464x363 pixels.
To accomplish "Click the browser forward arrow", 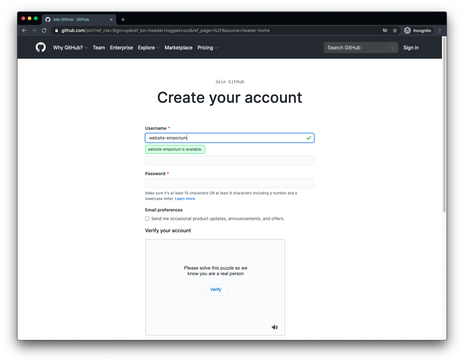I will click(34, 30).
